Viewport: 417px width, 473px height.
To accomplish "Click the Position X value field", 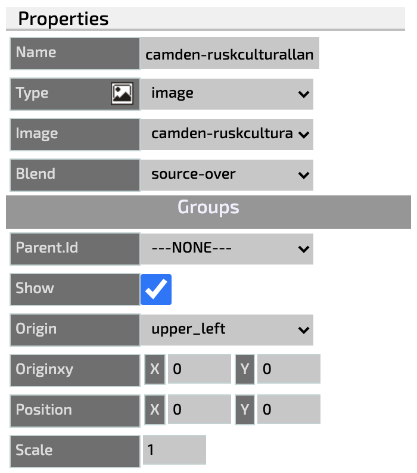I will pyautogui.click(x=200, y=409).
